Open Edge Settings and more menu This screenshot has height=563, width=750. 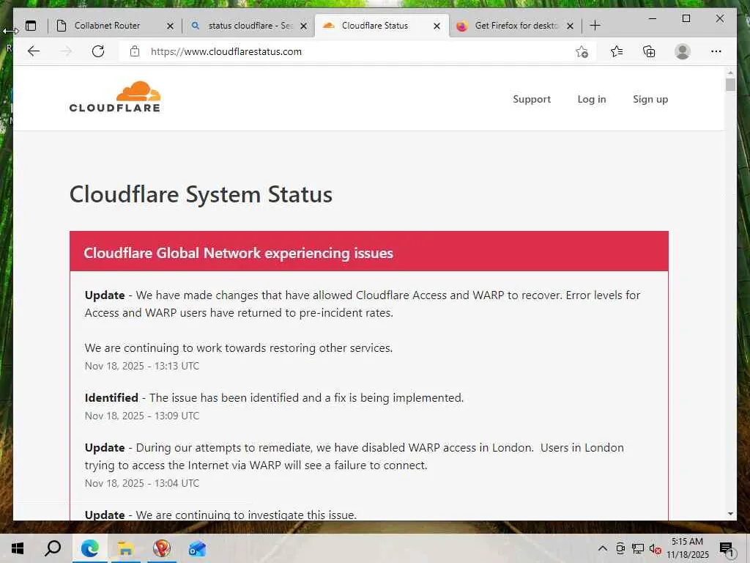(x=716, y=51)
